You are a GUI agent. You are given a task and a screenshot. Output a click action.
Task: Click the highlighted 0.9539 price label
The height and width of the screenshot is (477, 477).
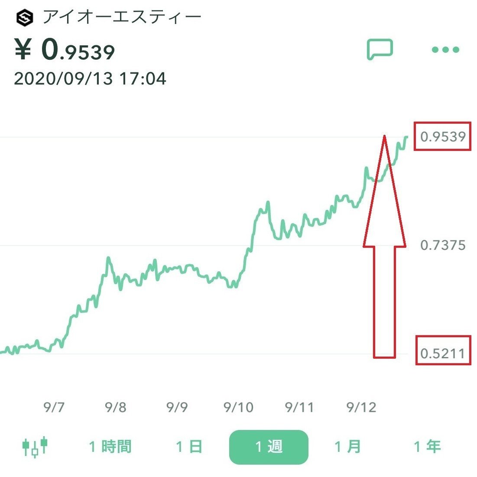pyautogui.click(x=443, y=136)
